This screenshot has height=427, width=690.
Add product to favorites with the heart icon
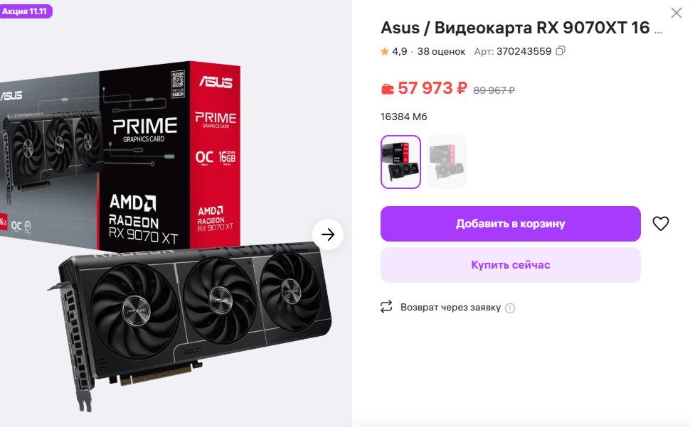(661, 224)
